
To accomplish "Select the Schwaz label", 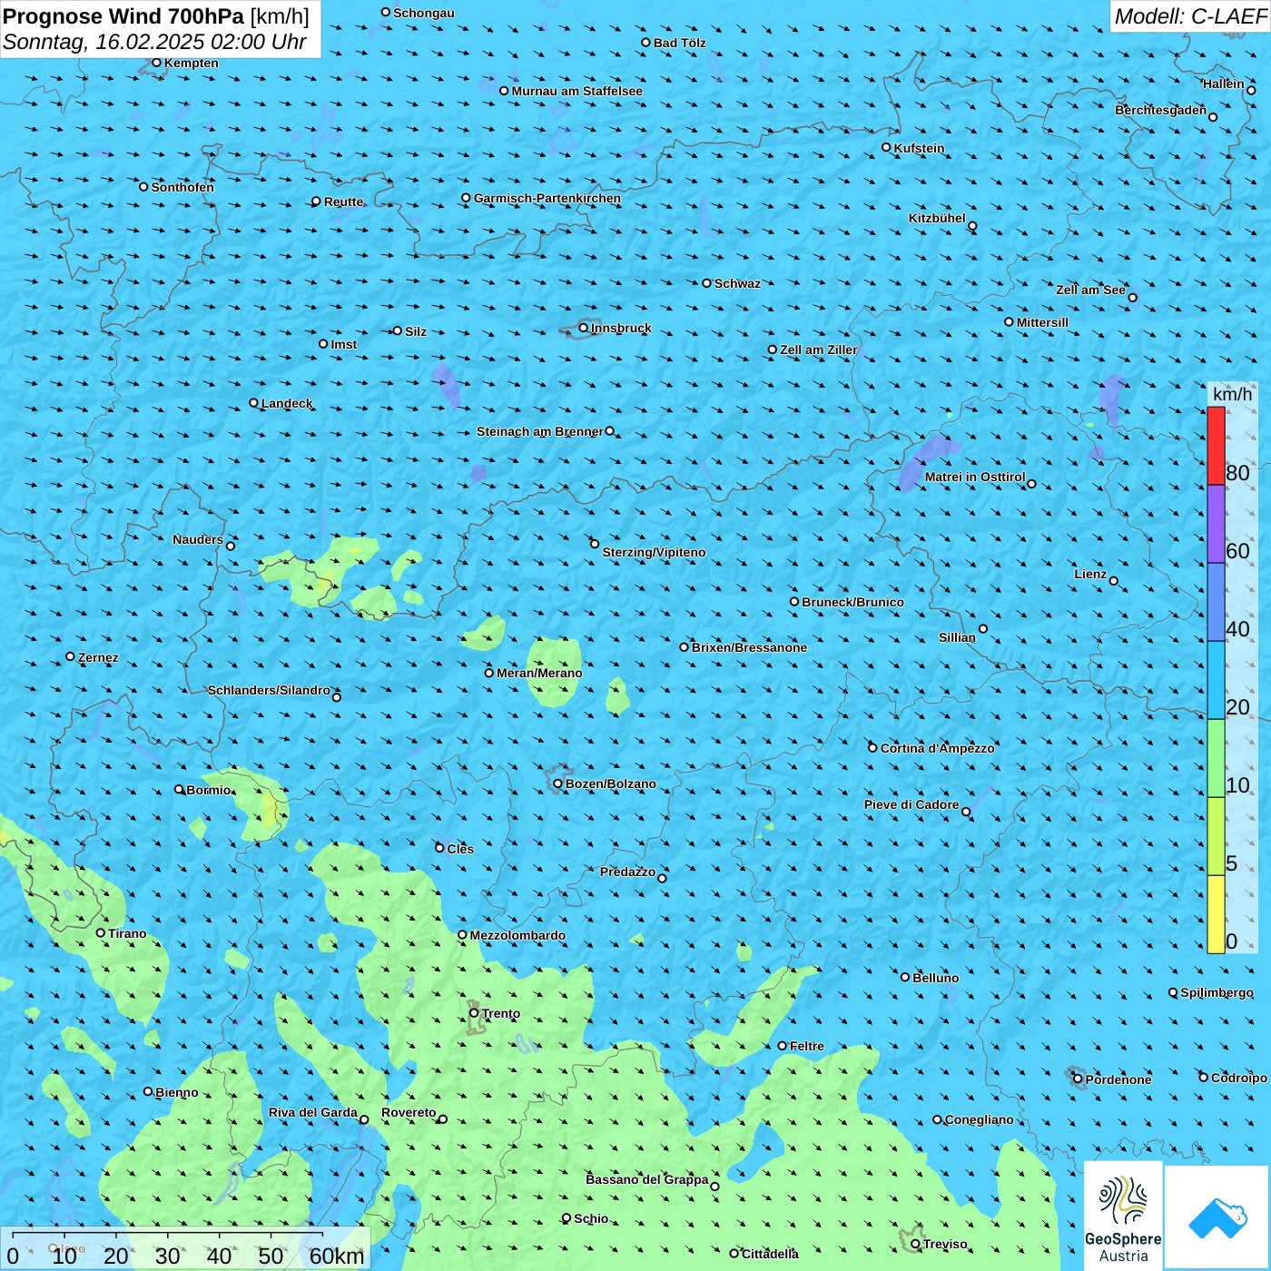I will coord(737,283).
